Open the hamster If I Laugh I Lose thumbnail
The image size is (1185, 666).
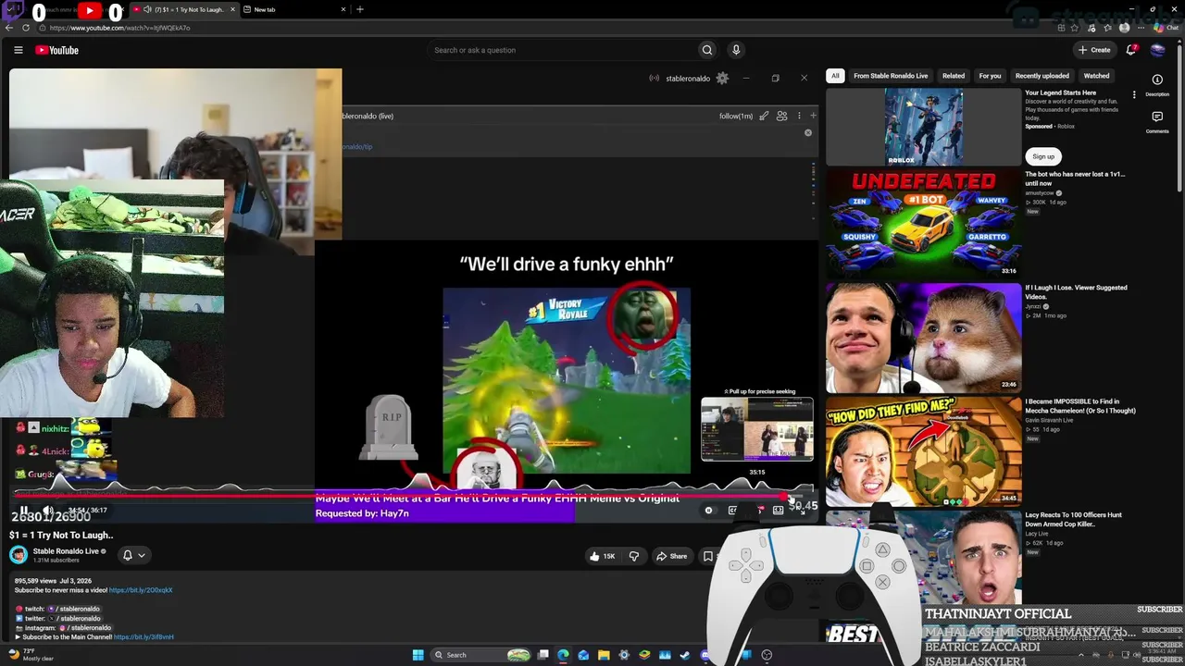click(924, 336)
